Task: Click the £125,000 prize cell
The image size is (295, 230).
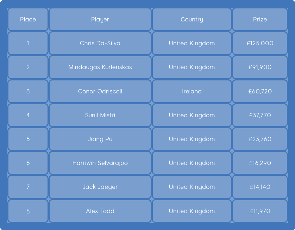Action: tap(260, 43)
